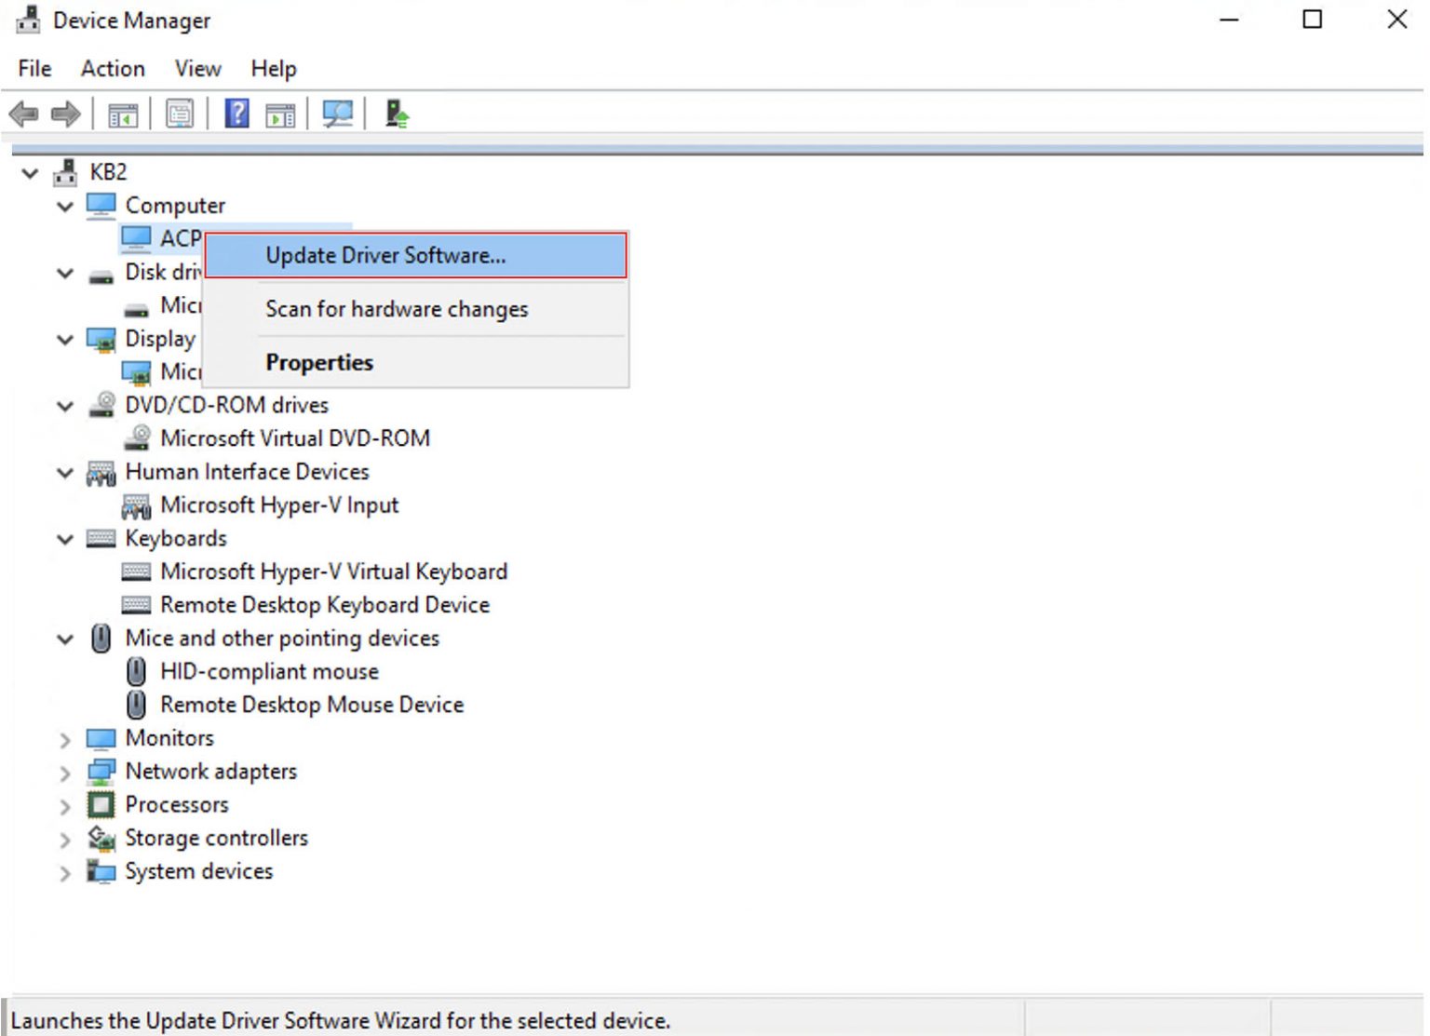
Task: Choose Update Driver Software from context menu
Action: [385, 255]
